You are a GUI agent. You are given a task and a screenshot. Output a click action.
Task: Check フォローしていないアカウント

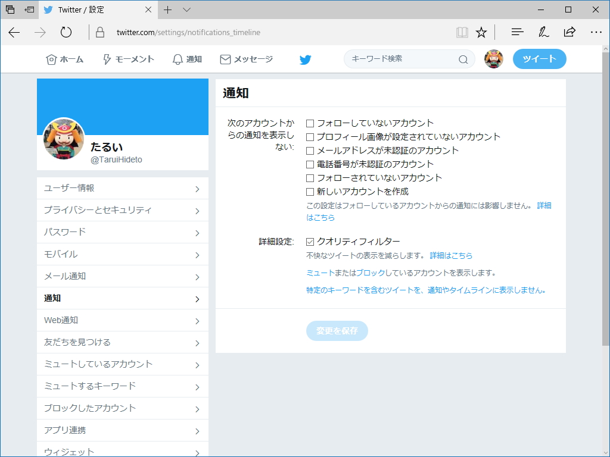tap(309, 123)
